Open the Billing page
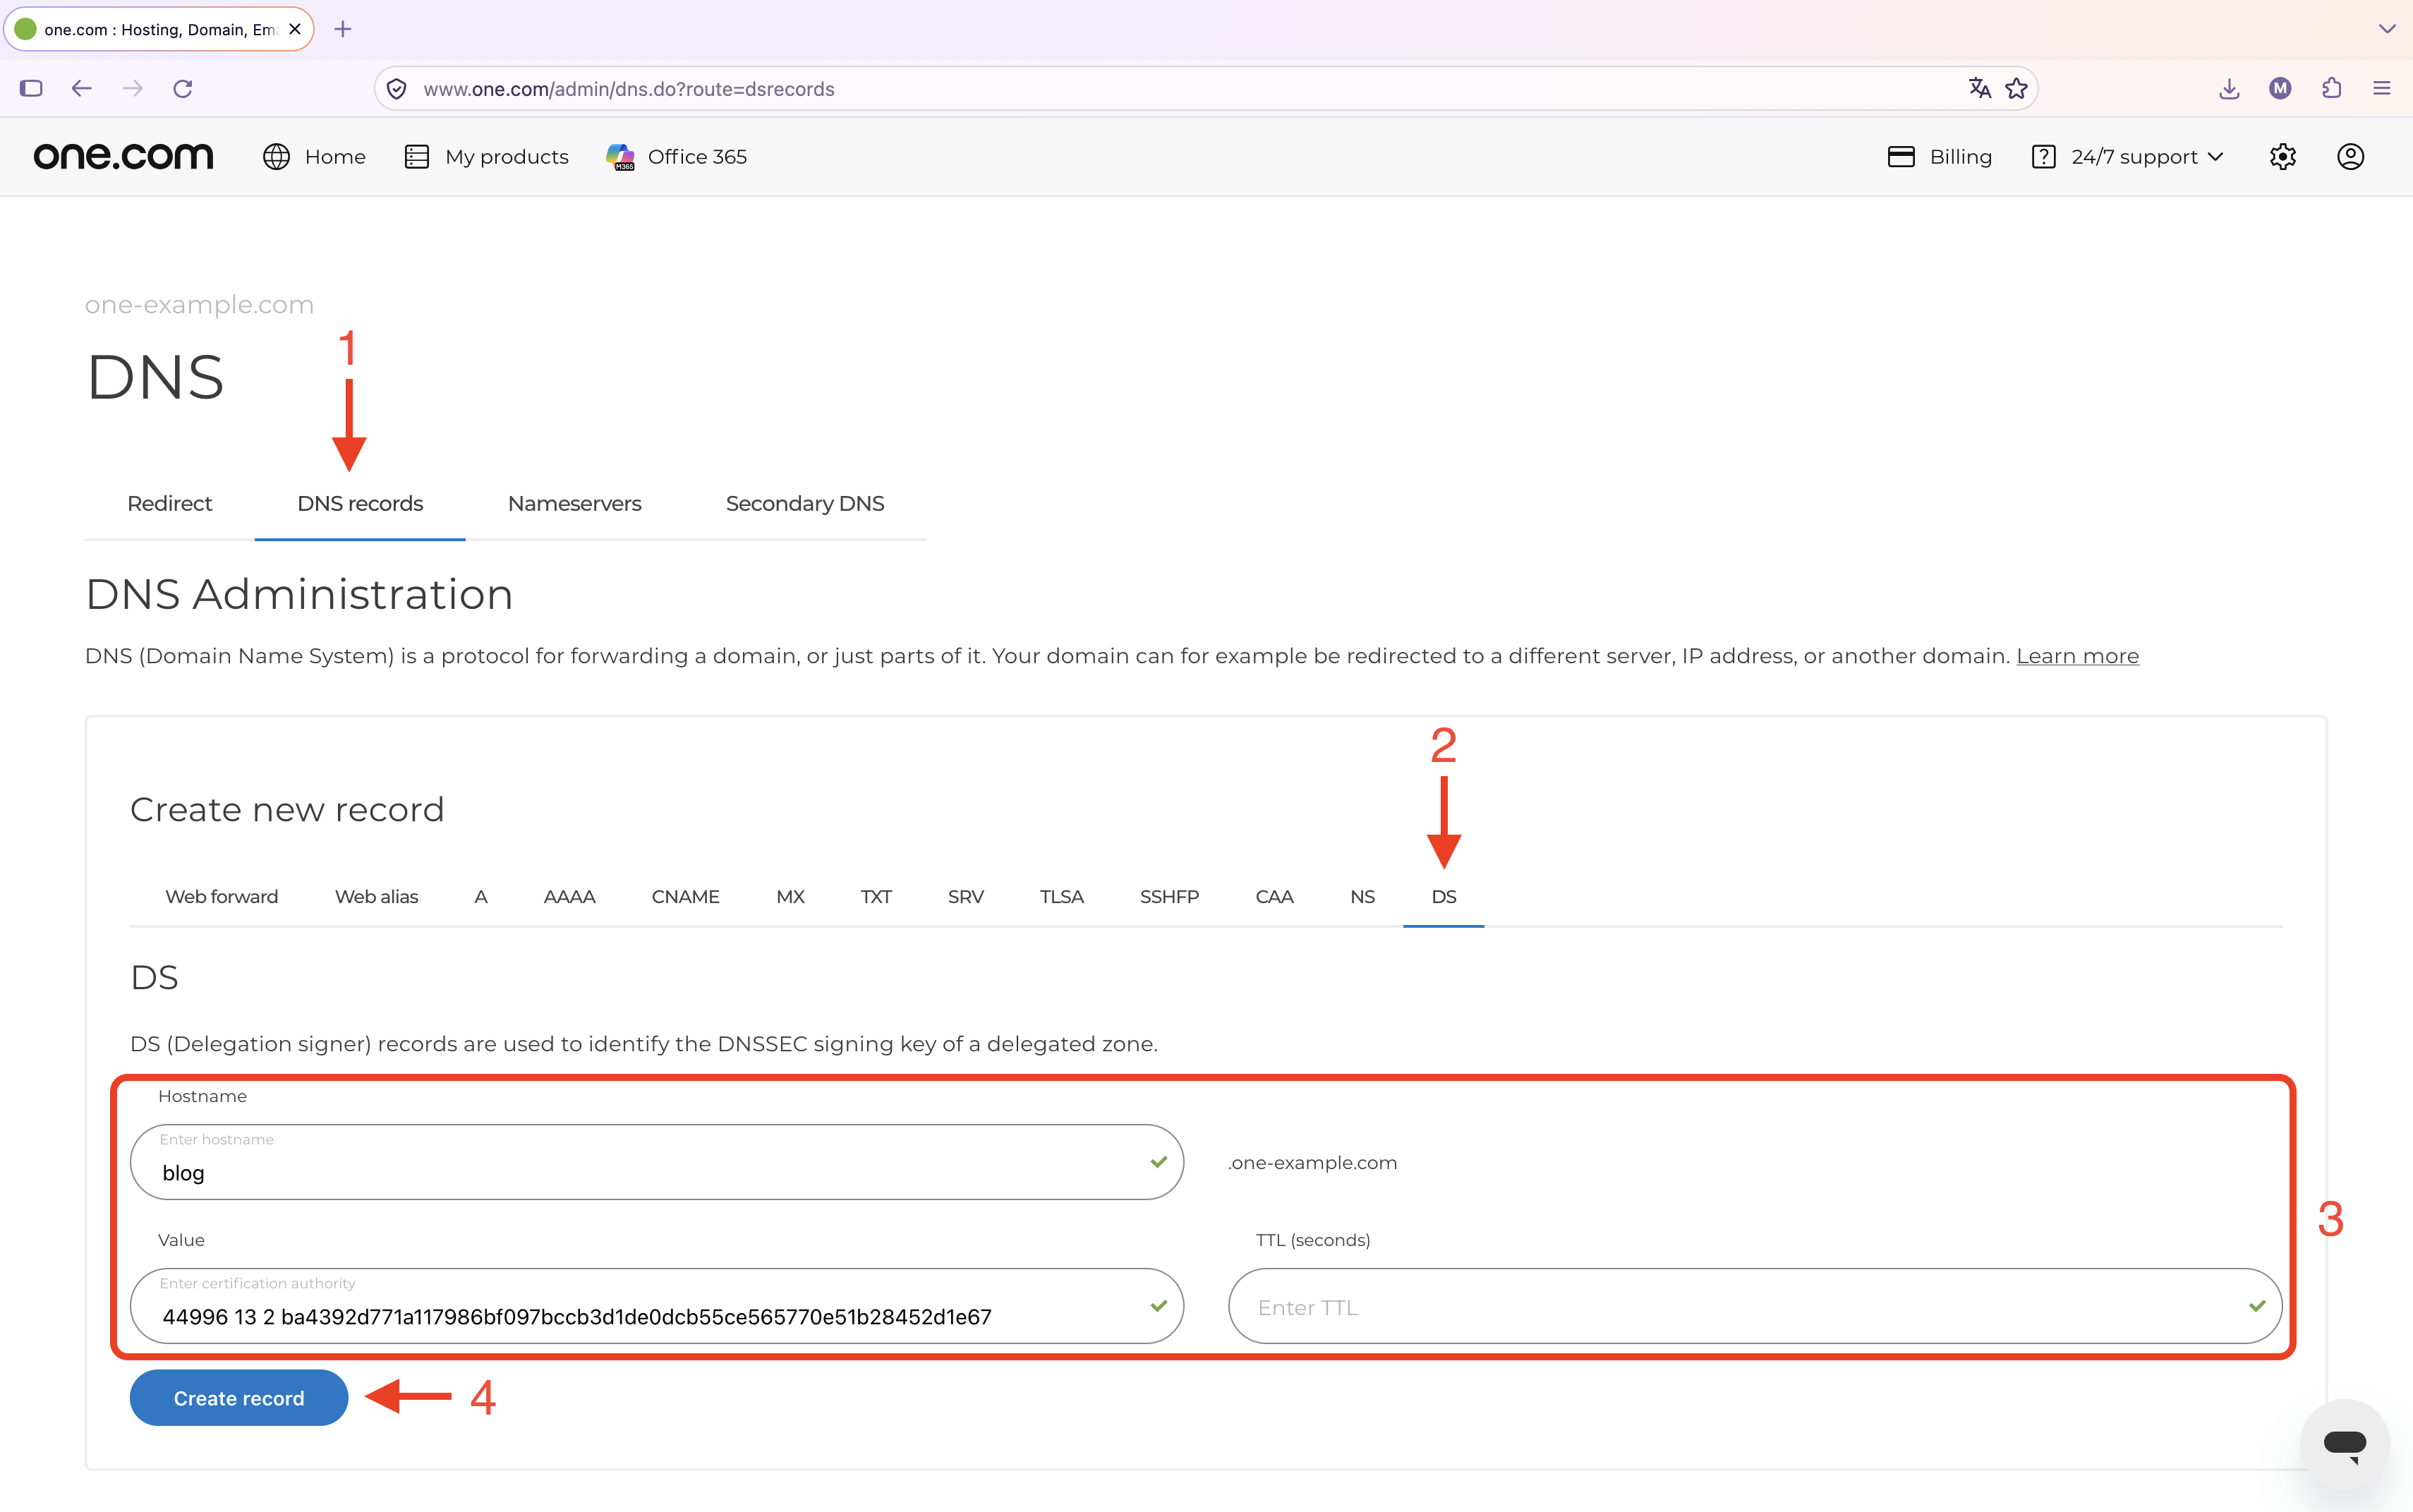The image size is (2413, 1512). 1939,157
